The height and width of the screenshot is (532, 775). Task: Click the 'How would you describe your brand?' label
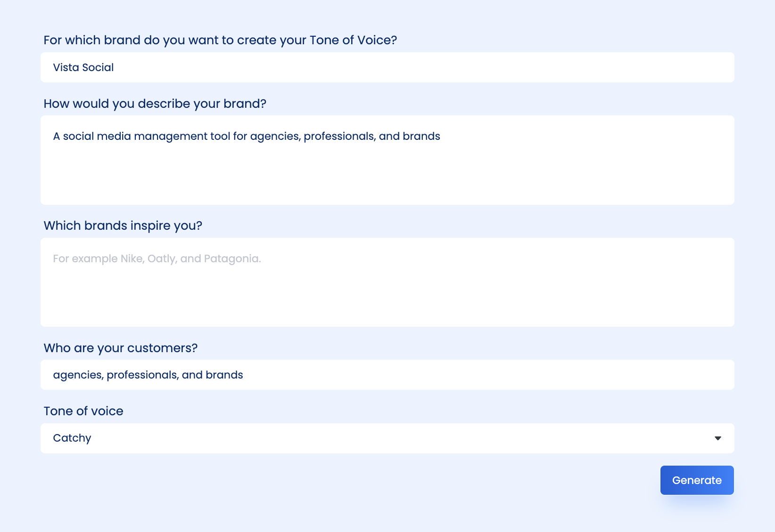point(155,104)
